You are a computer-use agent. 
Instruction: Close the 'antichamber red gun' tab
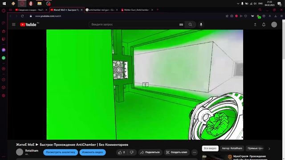click(117, 10)
